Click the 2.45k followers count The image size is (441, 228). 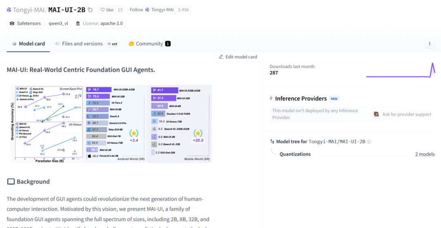click(183, 10)
